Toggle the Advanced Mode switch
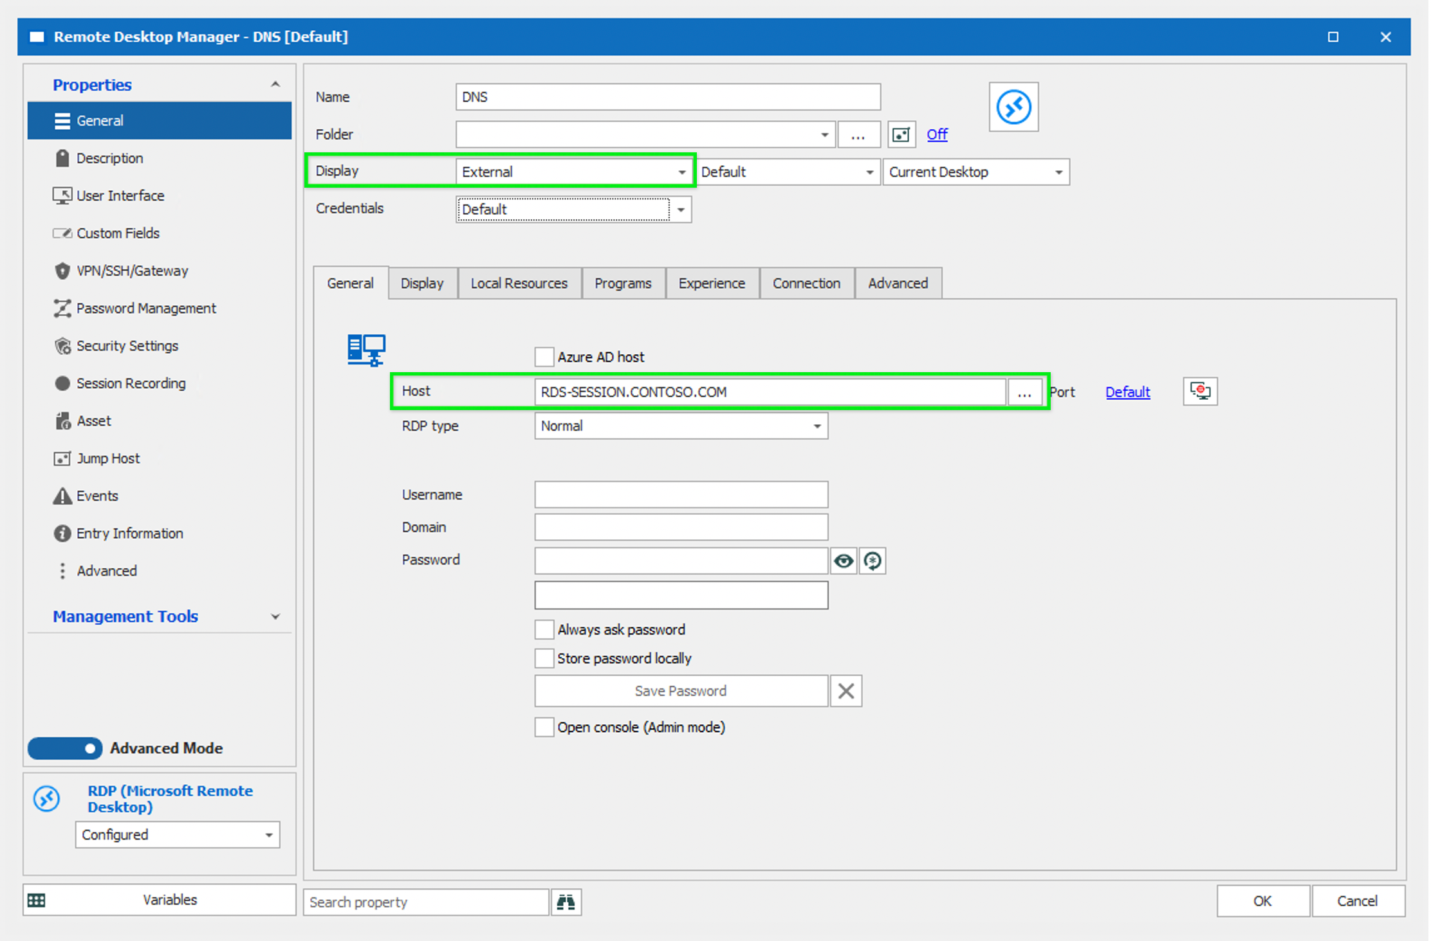1431x941 pixels. (x=65, y=748)
